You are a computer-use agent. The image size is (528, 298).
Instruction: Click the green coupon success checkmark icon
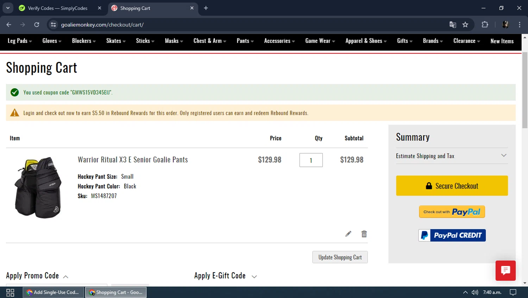coord(15,92)
